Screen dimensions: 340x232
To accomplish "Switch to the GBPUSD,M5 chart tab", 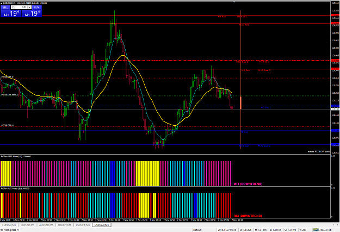I will tap(27, 225).
